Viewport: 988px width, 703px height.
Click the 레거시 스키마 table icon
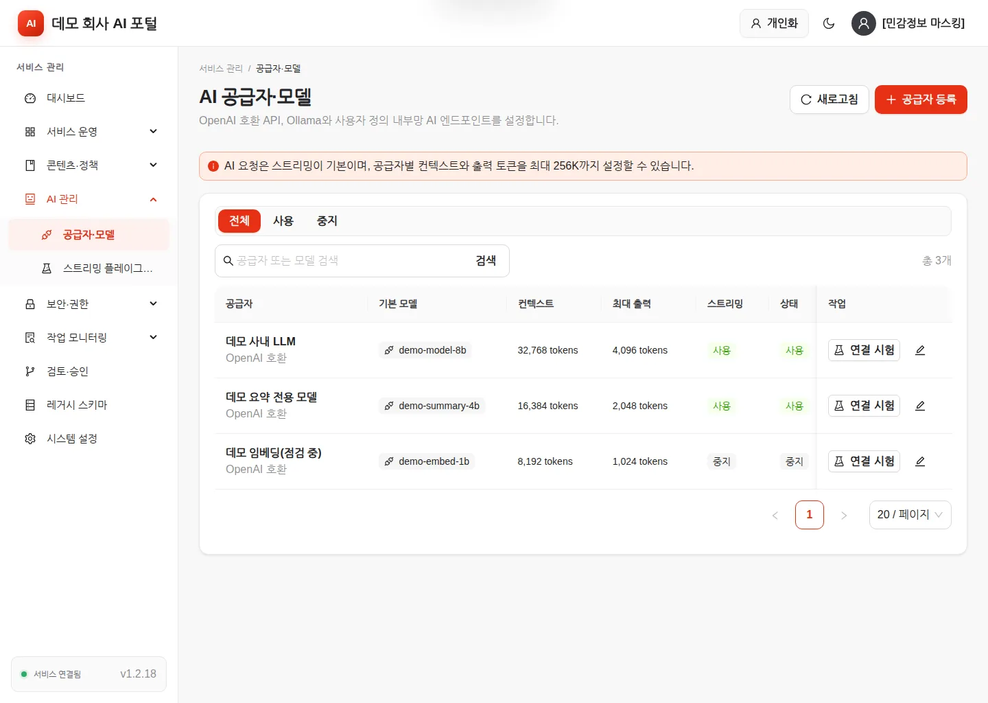pyautogui.click(x=30, y=405)
